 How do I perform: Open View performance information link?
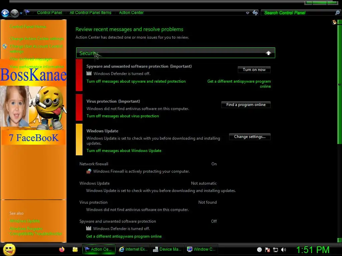(37, 67)
